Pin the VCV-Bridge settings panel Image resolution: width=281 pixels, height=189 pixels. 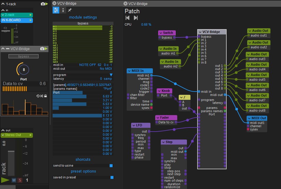[x=70, y=10]
